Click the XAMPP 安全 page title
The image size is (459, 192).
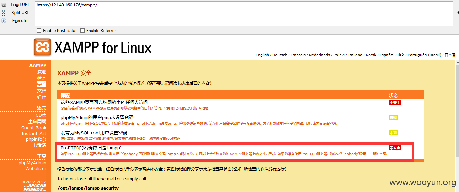click(74, 73)
